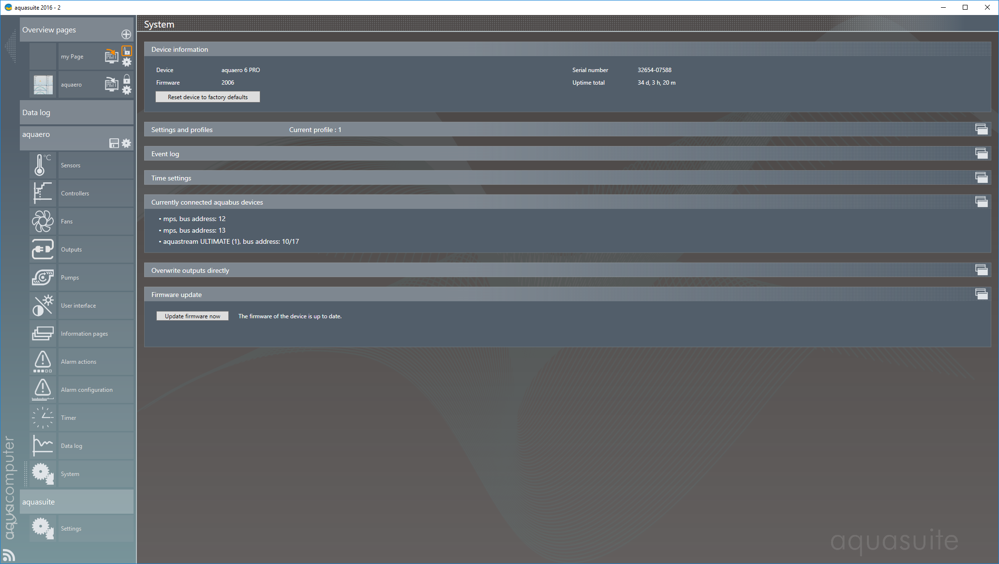Save aquaero device settings (disk icon)

pyautogui.click(x=114, y=143)
